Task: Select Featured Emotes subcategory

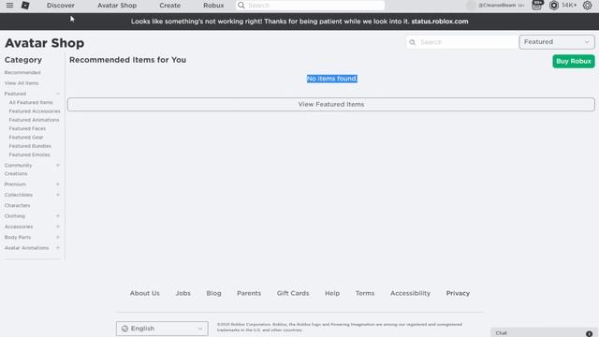Action: [29, 154]
